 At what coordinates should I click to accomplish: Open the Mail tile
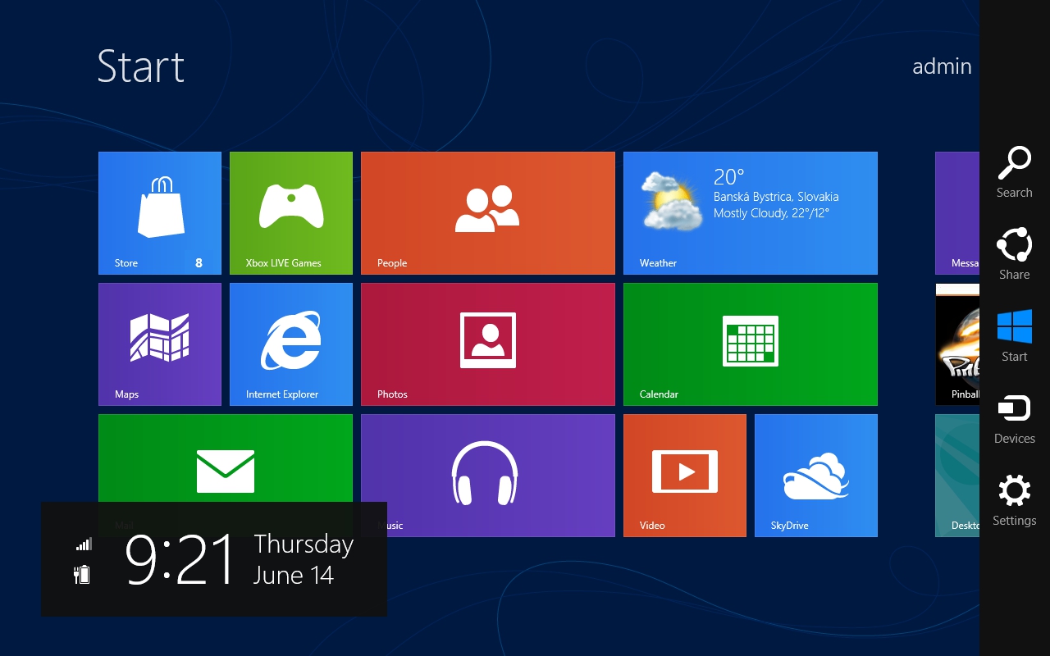tap(226, 459)
